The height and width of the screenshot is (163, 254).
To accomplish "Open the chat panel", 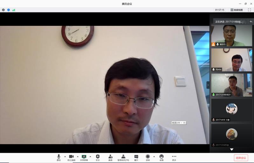I will point(136,157).
